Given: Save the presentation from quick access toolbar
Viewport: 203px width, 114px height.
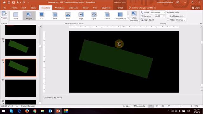Looking at the screenshot, I should (9, 3).
